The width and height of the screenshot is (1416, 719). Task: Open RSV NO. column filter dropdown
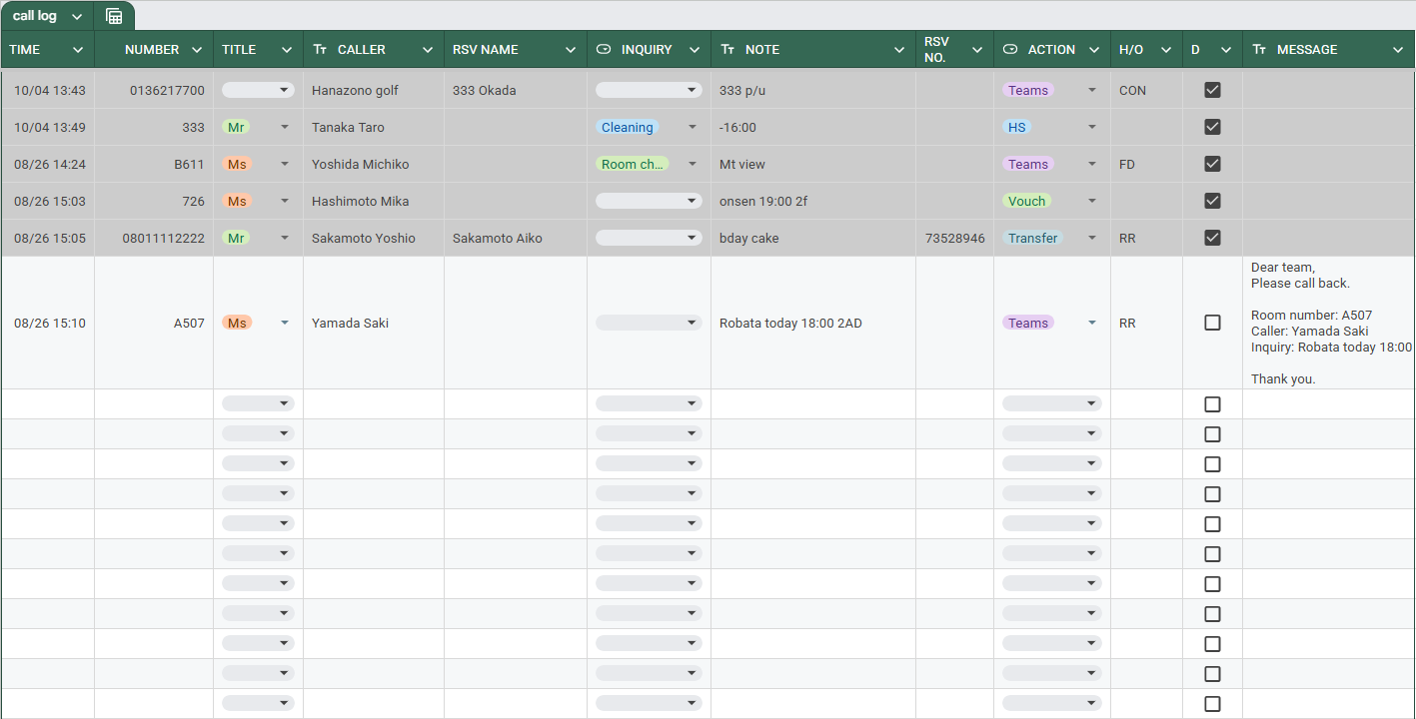(x=977, y=50)
